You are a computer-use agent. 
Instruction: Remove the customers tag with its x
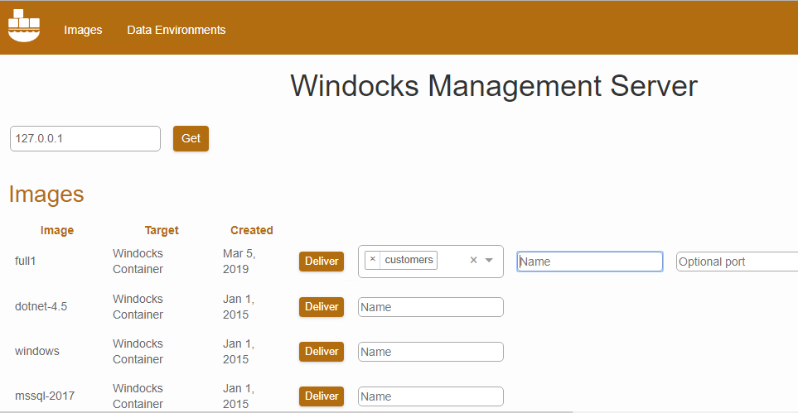(373, 259)
